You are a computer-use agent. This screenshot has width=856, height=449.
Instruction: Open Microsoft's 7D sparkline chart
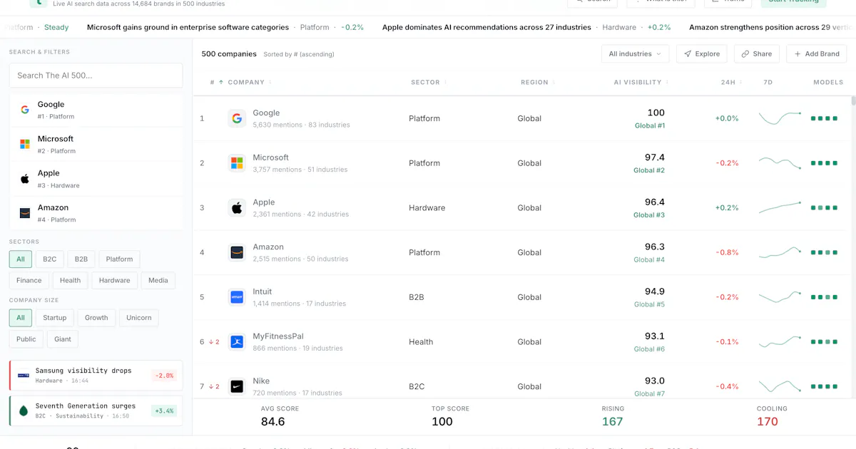(780, 163)
